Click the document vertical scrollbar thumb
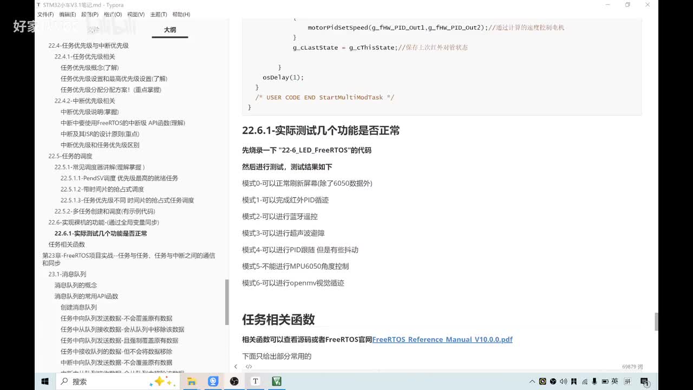 click(657, 322)
